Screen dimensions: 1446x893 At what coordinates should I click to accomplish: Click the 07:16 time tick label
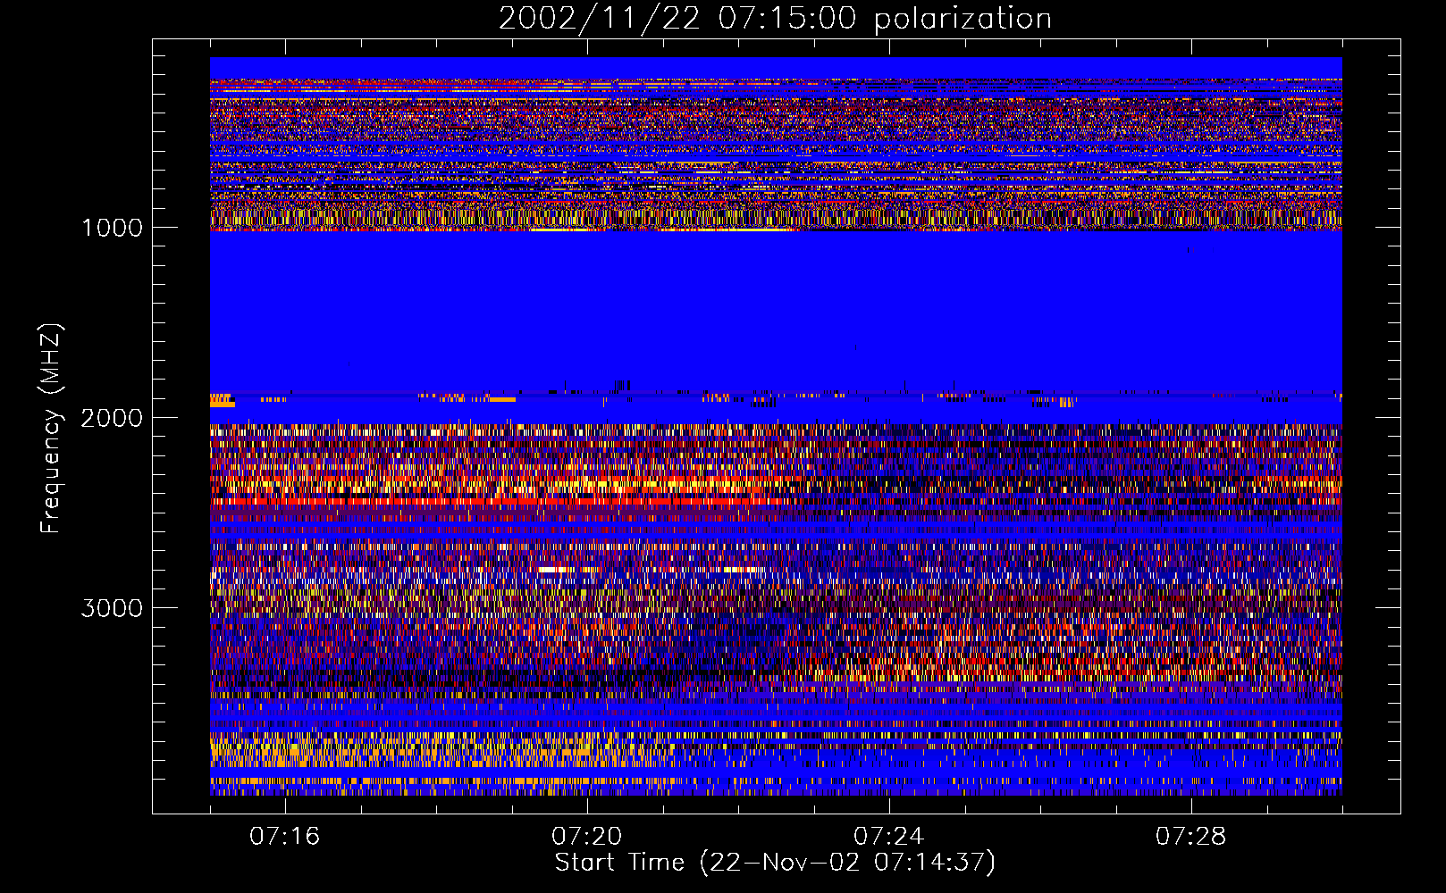click(285, 837)
